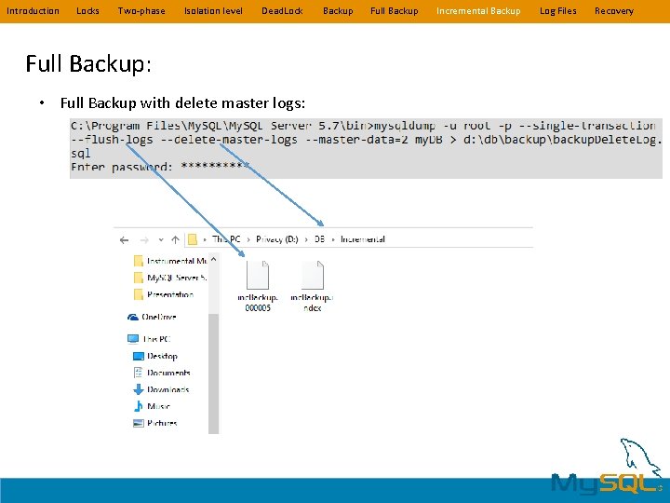Click the navigation pane scroll-up arrow
Image resolution: width=670 pixels, height=503 pixels.
(x=214, y=260)
